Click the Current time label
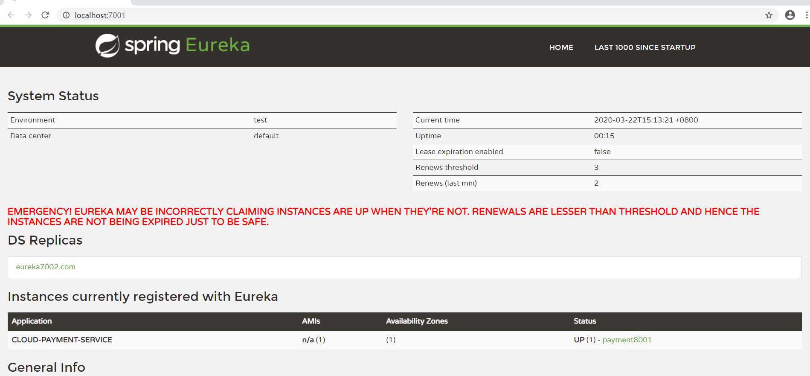This screenshot has width=810, height=376. [x=438, y=120]
